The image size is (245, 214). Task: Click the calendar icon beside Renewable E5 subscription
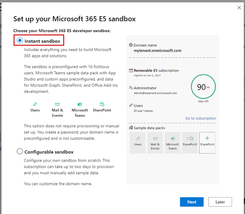131,71
